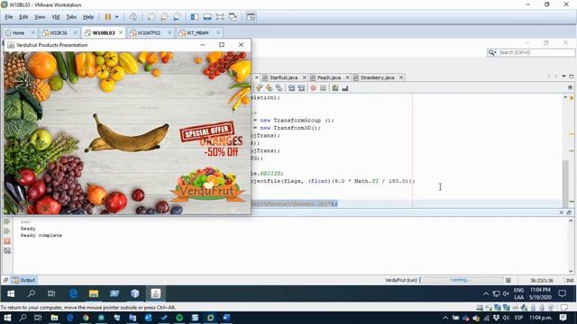
Task: Open the editor documents list dropdown arrow
Action: (x=563, y=76)
